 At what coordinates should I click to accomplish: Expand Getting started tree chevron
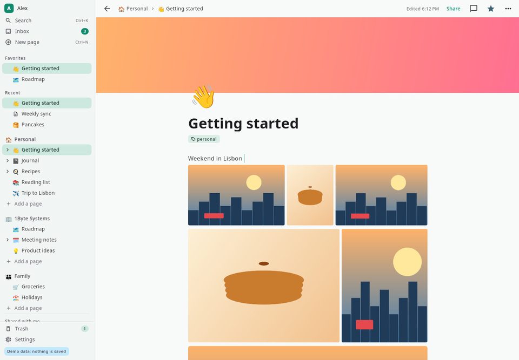[x=8, y=150]
